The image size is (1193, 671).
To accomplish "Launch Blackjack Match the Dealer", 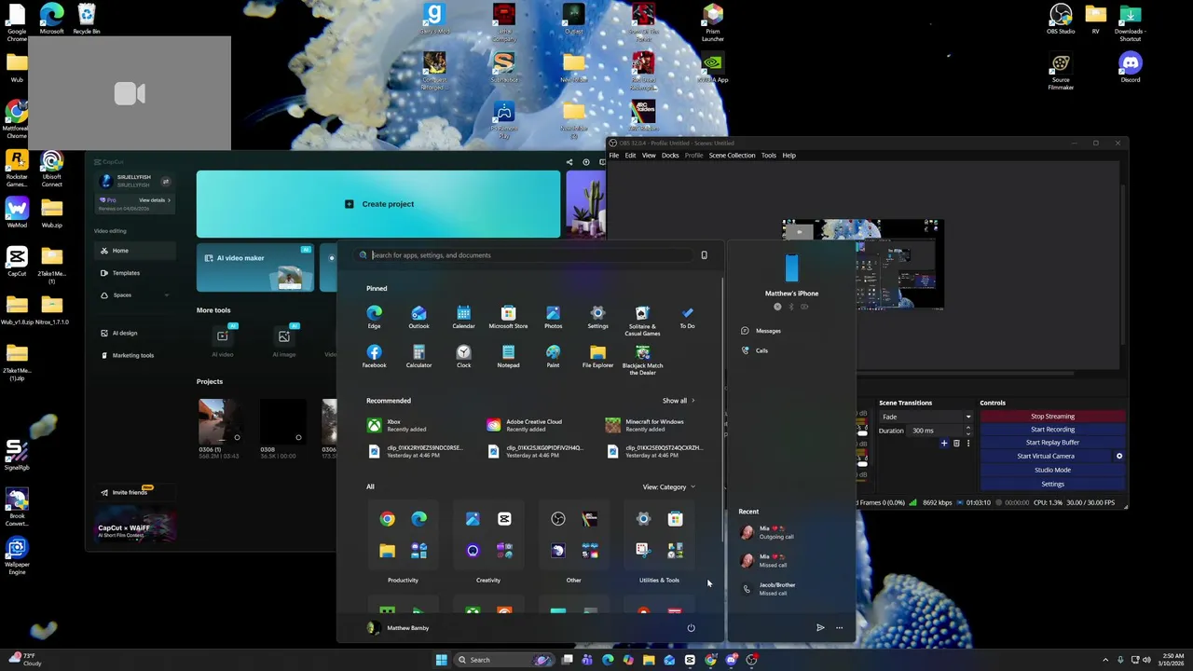I will point(642,360).
